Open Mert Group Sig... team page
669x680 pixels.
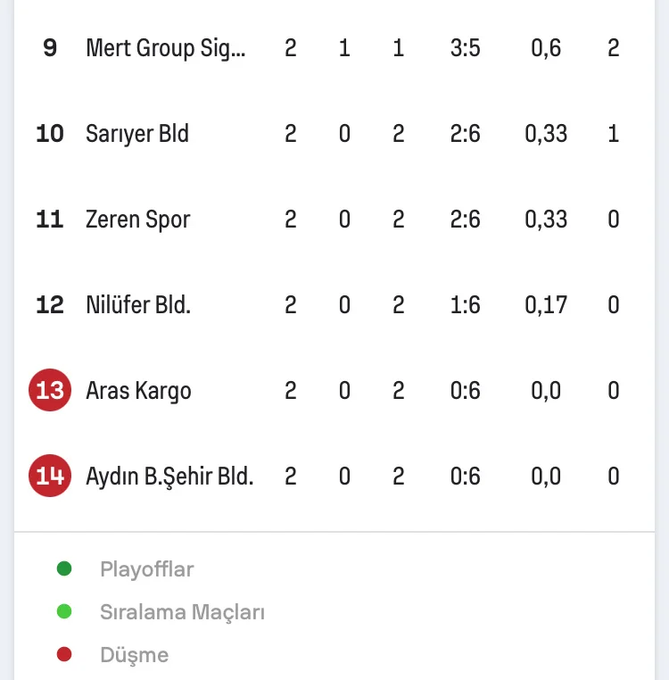click(x=165, y=48)
